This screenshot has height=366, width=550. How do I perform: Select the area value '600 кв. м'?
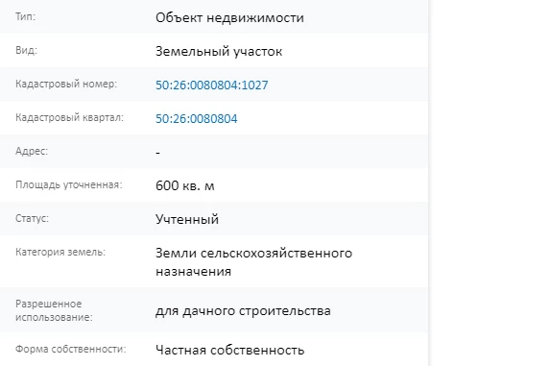coord(185,185)
